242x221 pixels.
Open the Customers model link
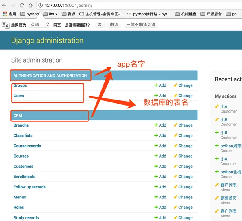point(23,166)
